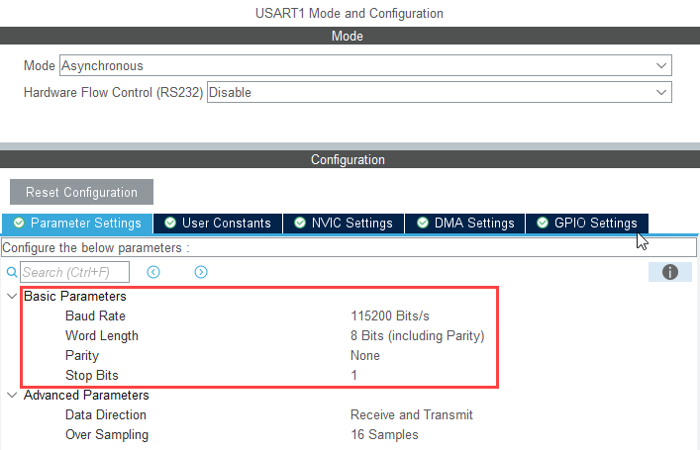The width and height of the screenshot is (700, 450).
Task: Switch to Parameter Settings tab
Action: (78, 223)
